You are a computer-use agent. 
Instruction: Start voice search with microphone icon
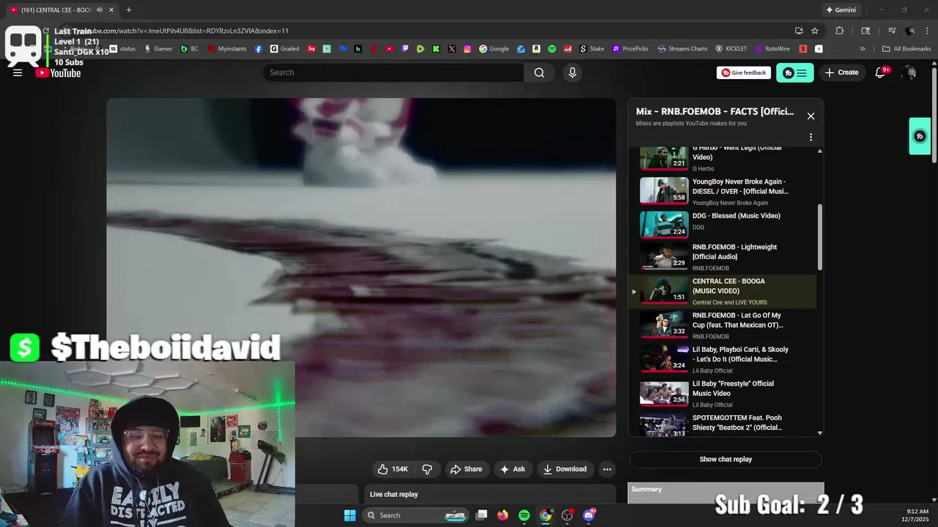pyautogui.click(x=572, y=72)
